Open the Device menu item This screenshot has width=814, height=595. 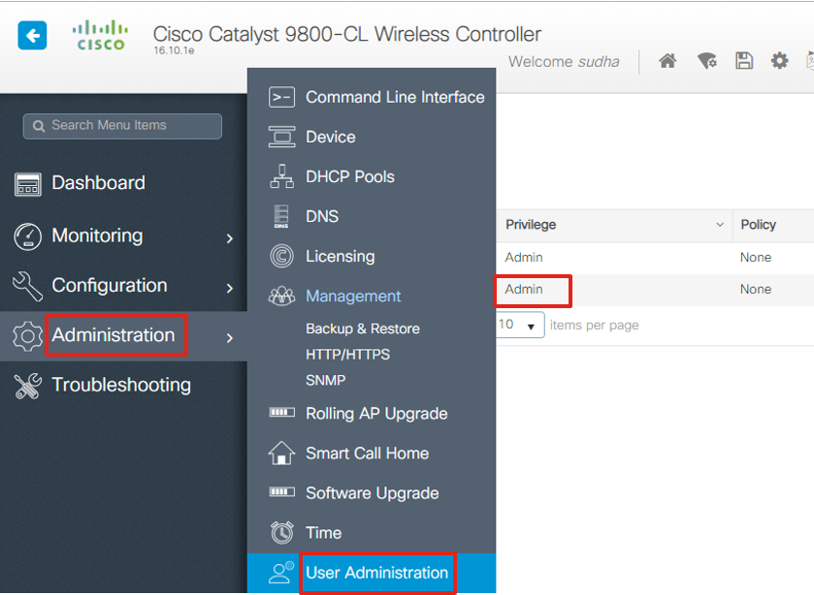pos(331,137)
